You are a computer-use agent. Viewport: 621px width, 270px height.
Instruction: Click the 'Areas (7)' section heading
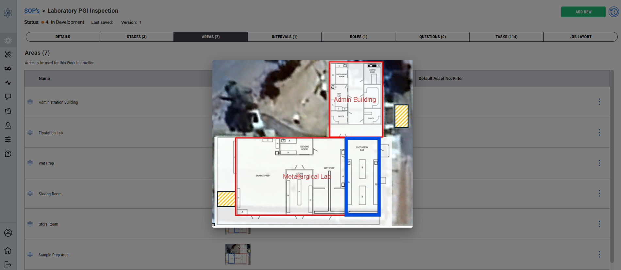pyautogui.click(x=37, y=53)
